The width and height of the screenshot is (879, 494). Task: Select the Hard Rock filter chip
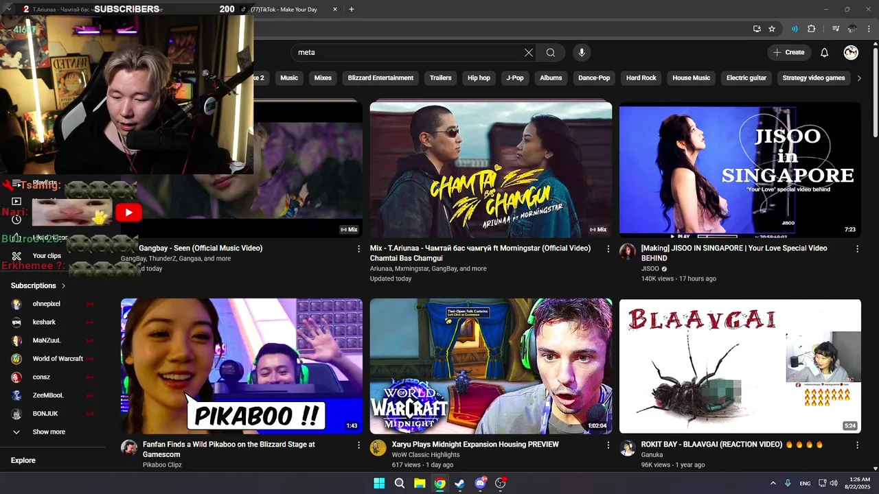[641, 78]
